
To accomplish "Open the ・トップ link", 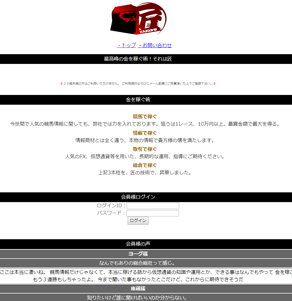I will [126, 45].
